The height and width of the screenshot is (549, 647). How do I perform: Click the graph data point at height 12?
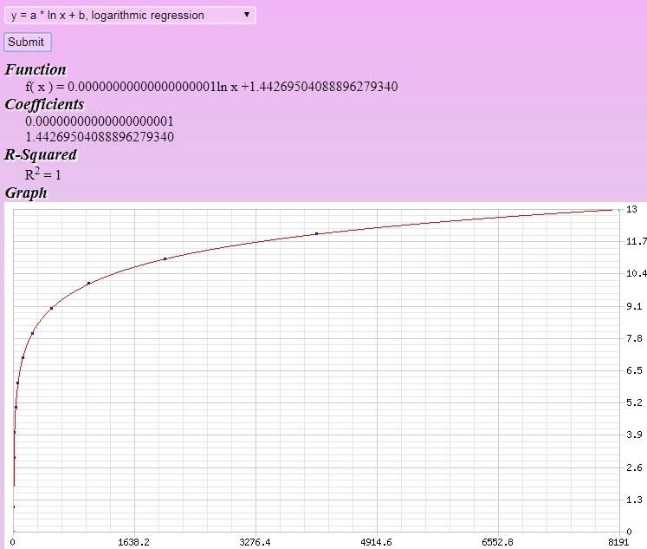tap(317, 233)
